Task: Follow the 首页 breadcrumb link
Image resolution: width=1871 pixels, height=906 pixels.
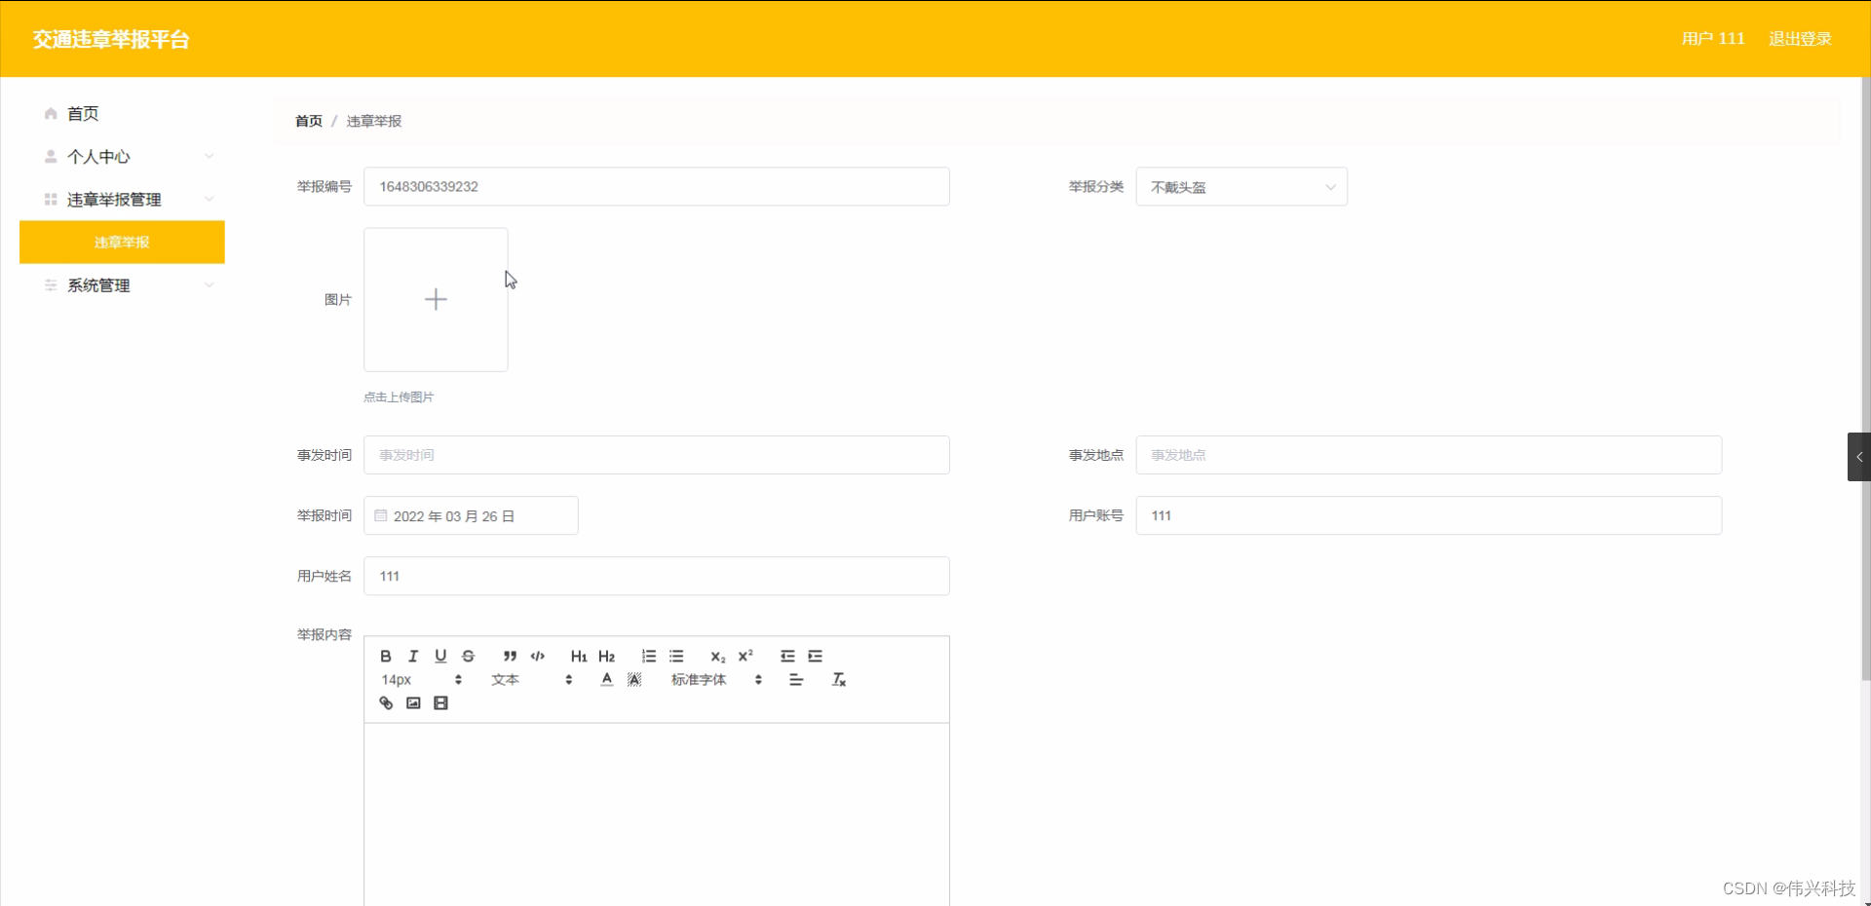Action: point(308,121)
